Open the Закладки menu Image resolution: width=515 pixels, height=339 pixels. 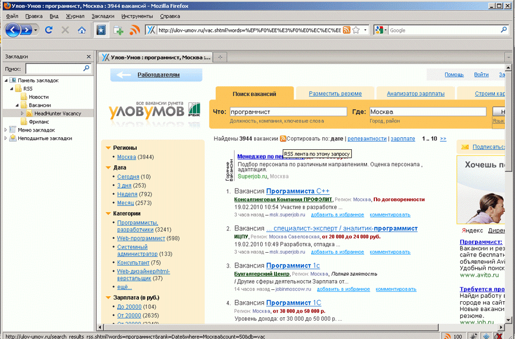[x=103, y=16]
